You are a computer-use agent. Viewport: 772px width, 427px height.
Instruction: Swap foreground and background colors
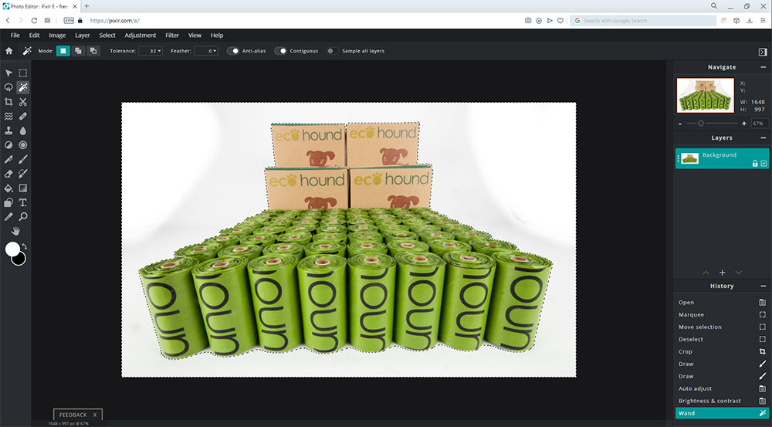[24, 246]
